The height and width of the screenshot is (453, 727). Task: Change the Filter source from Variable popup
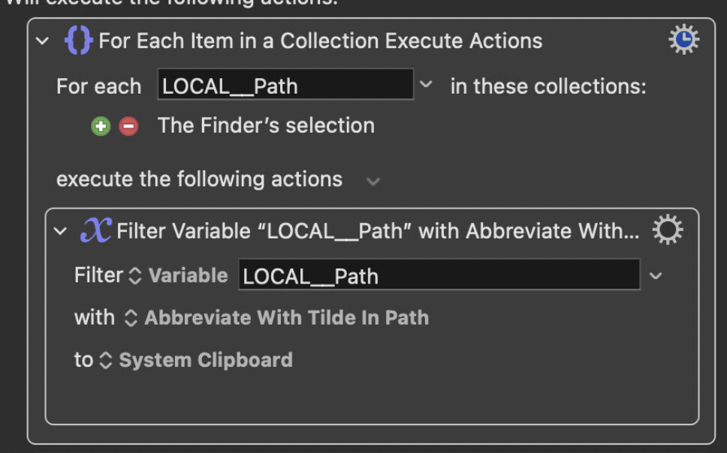(x=179, y=275)
